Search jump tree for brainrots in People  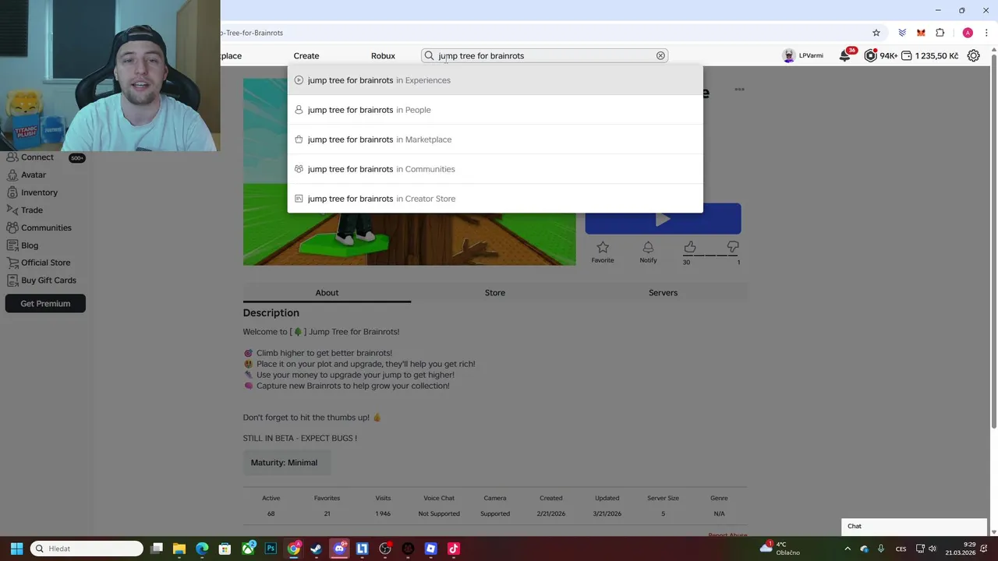click(x=495, y=110)
